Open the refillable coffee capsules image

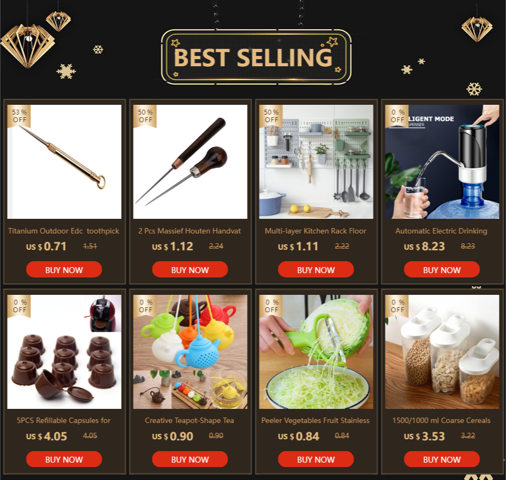tap(64, 352)
